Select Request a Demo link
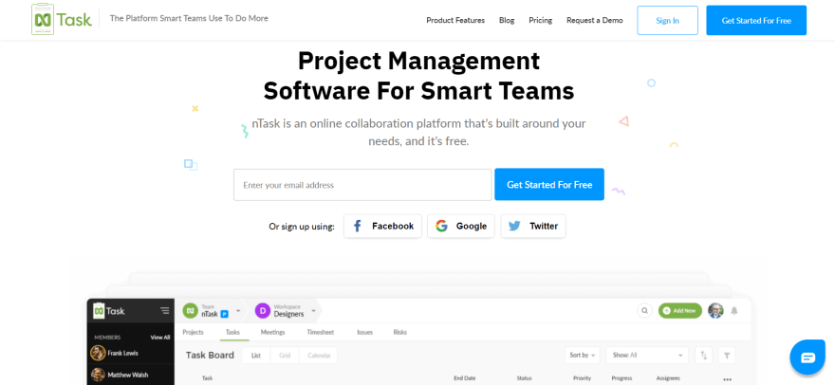 click(594, 20)
